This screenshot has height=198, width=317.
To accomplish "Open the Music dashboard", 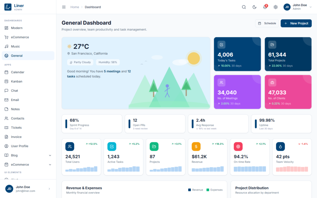I will point(28,46).
